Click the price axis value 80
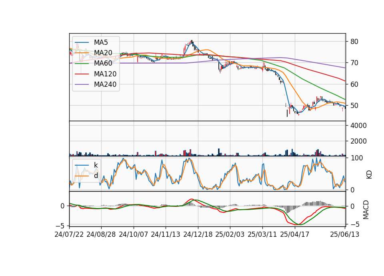The width and height of the screenshot is (384, 276). (x=354, y=42)
